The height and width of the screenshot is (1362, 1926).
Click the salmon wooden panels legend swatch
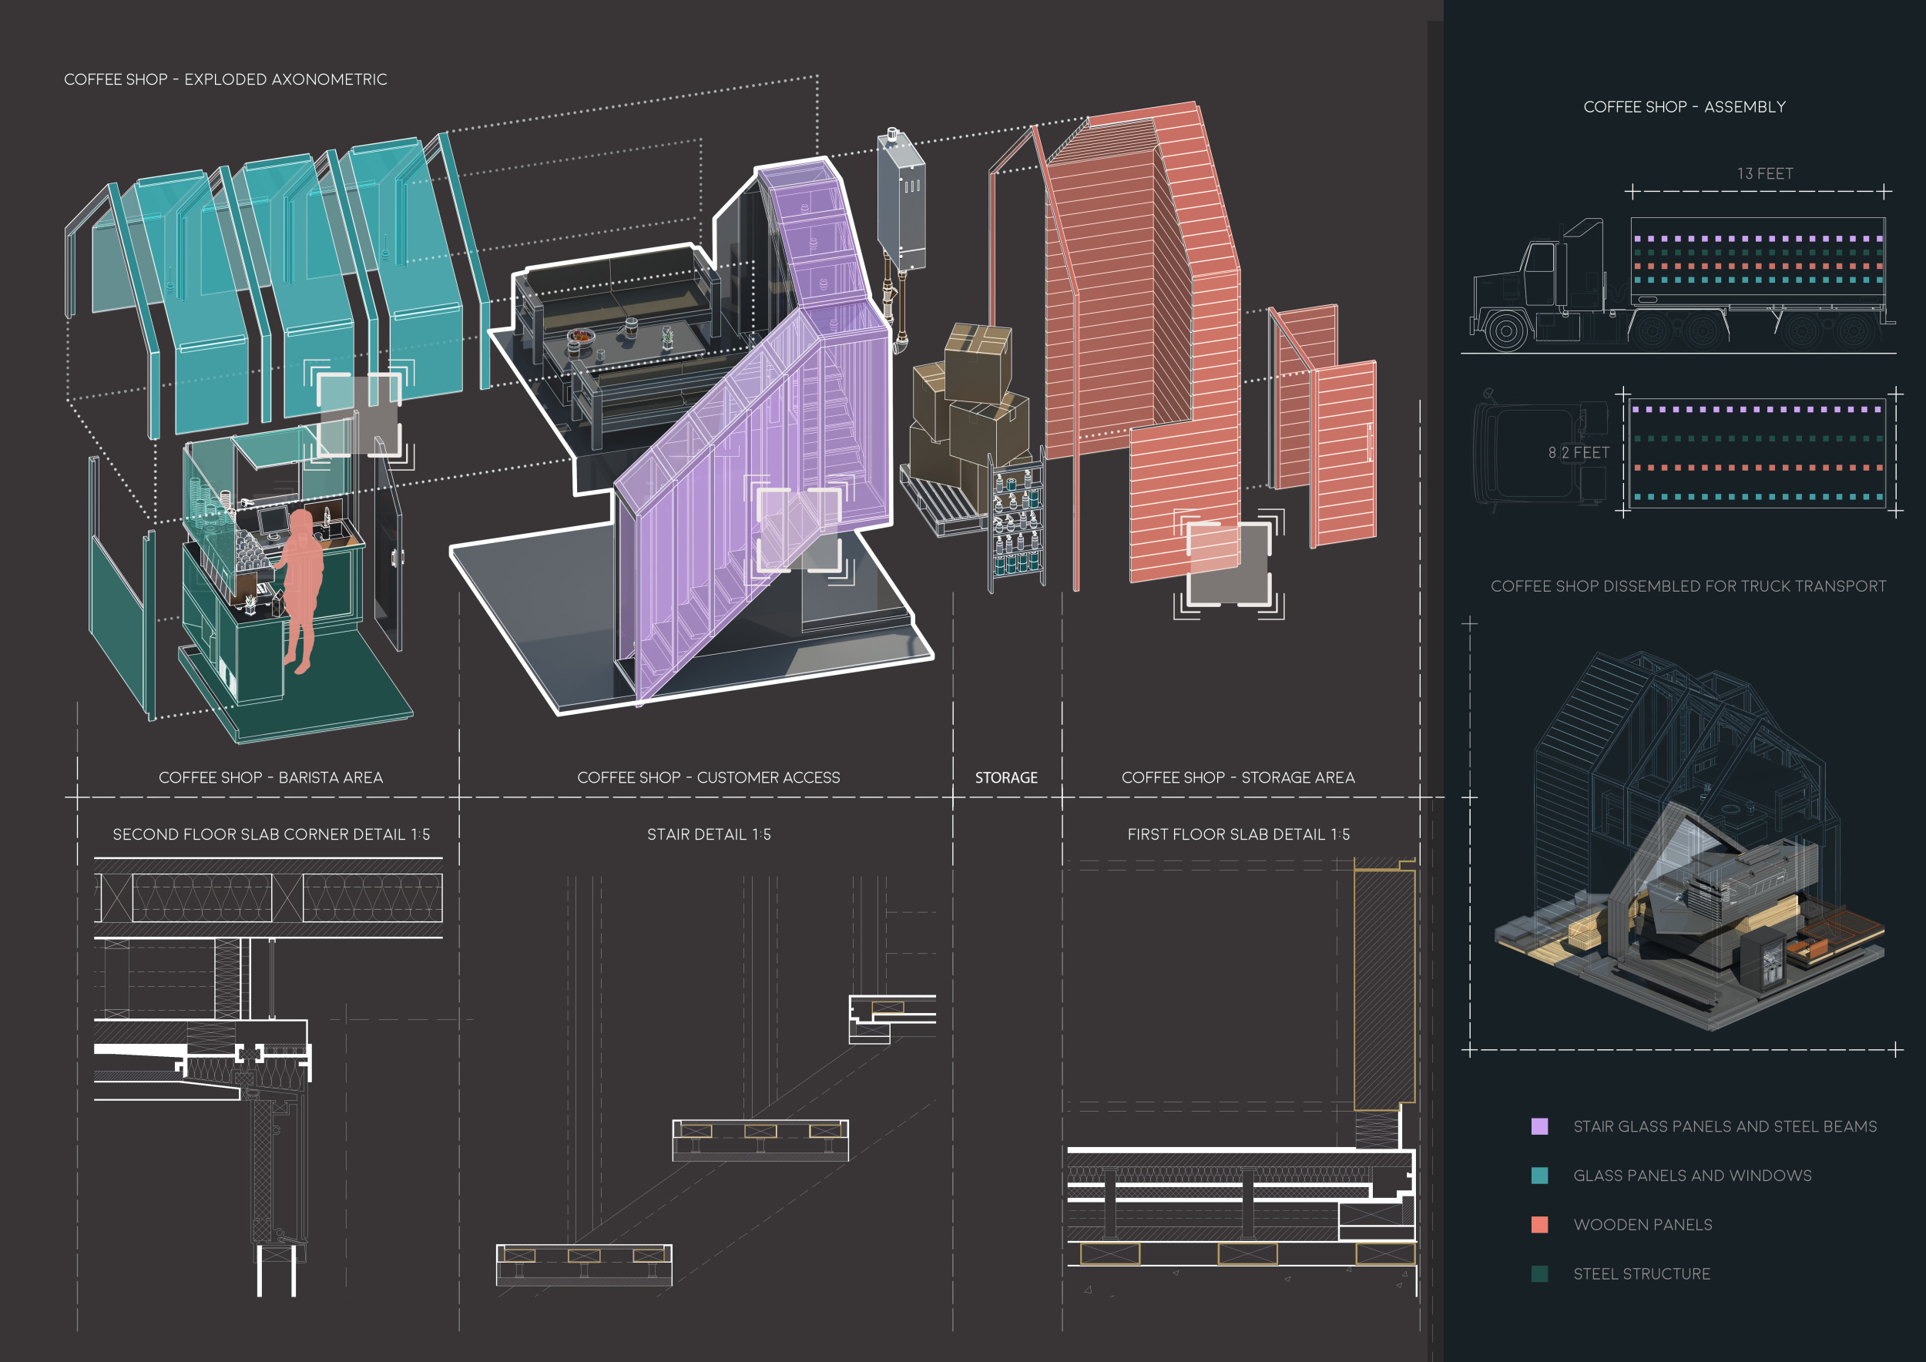coord(1539,1224)
